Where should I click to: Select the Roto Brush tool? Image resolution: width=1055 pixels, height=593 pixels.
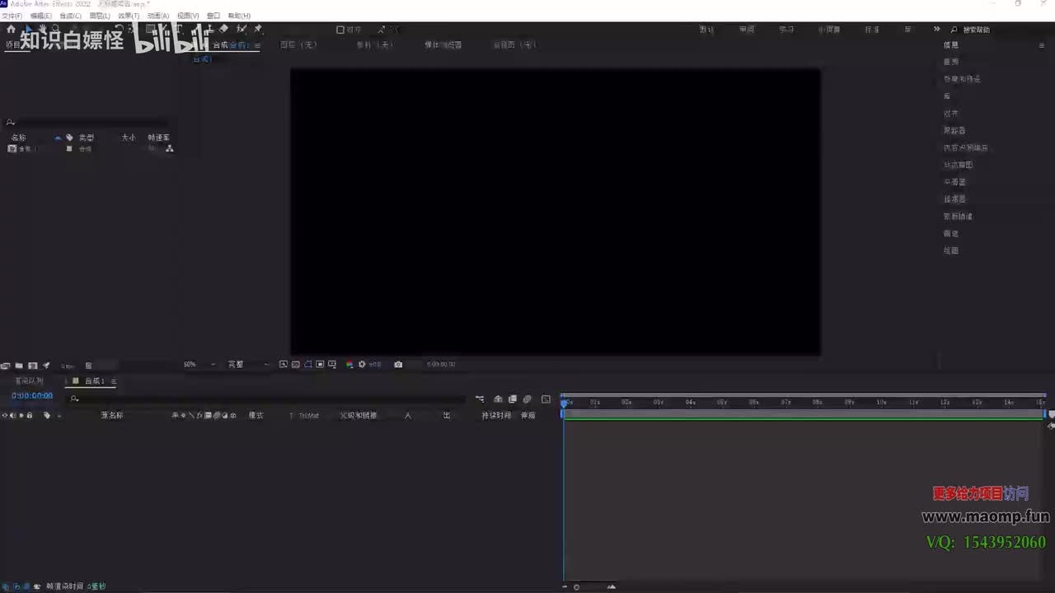241,29
